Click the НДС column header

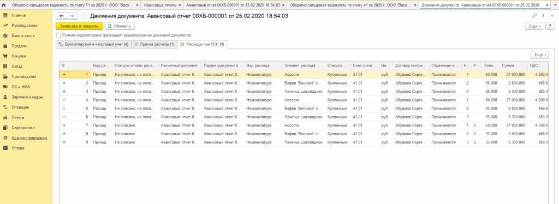538,65
